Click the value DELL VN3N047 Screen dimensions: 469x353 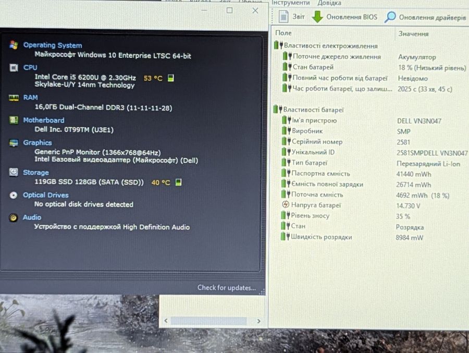pos(419,121)
